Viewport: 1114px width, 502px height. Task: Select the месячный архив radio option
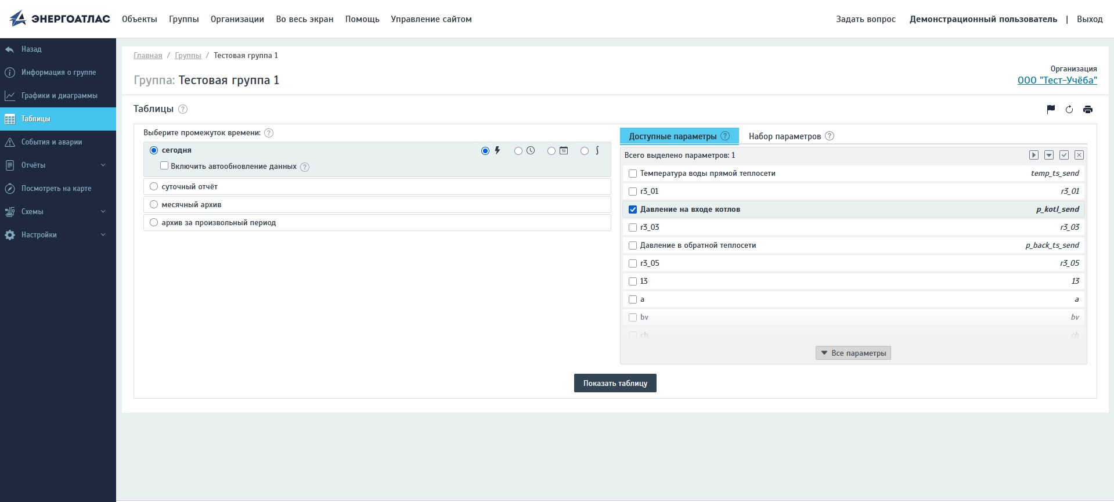[154, 204]
